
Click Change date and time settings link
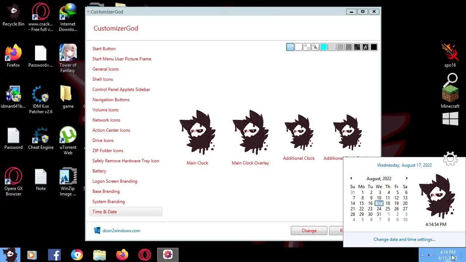(x=404, y=239)
